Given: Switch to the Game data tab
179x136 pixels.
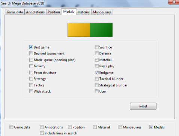Looking at the screenshot, I should click(x=15, y=12).
